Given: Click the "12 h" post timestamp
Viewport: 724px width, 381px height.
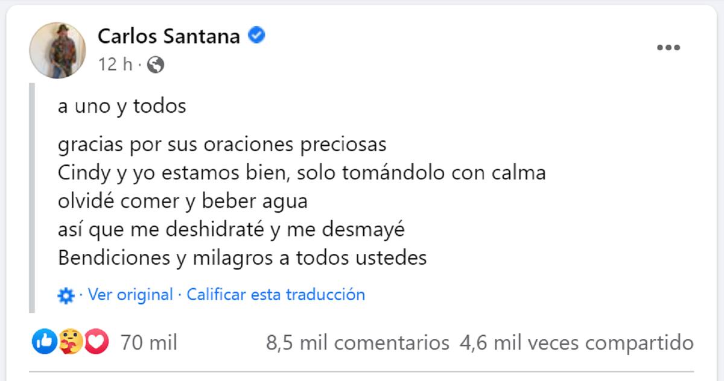Looking at the screenshot, I should click(x=116, y=65).
